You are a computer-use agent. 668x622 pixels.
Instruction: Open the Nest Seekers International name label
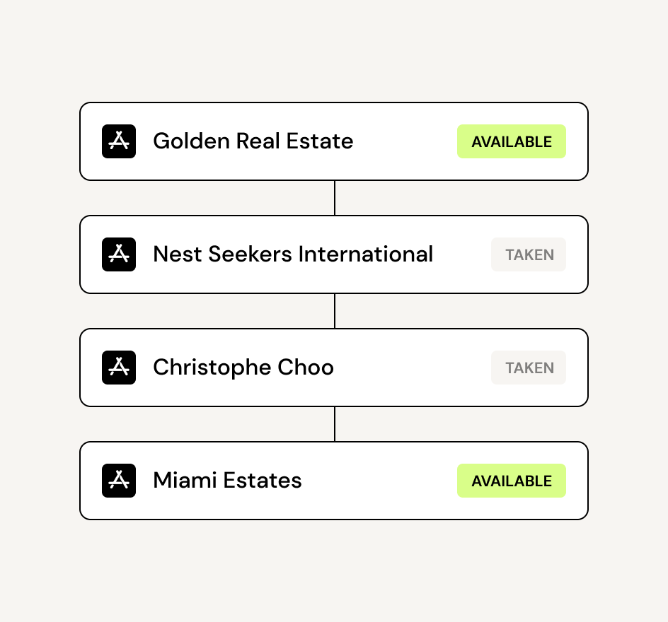point(293,254)
